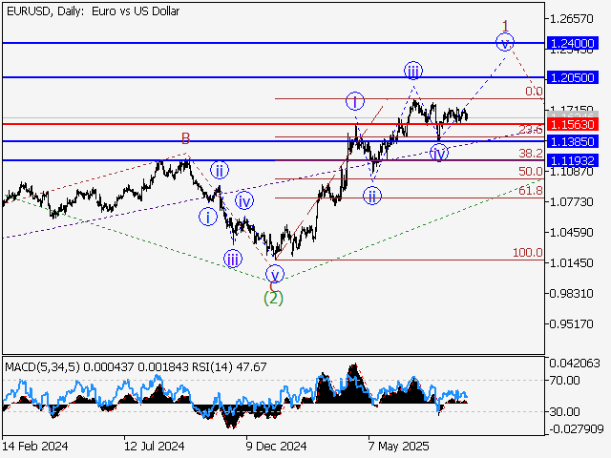Click the red 1.15630 price tag
Image resolution: width=611 pixels, height=458 pixels.
(x=573, y=124)
